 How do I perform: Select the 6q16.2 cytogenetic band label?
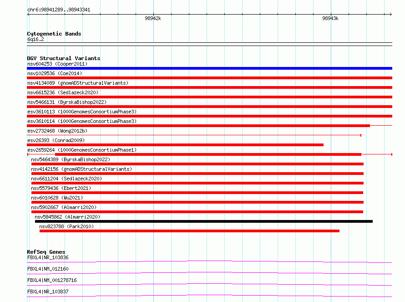click(x=35, y=39)
